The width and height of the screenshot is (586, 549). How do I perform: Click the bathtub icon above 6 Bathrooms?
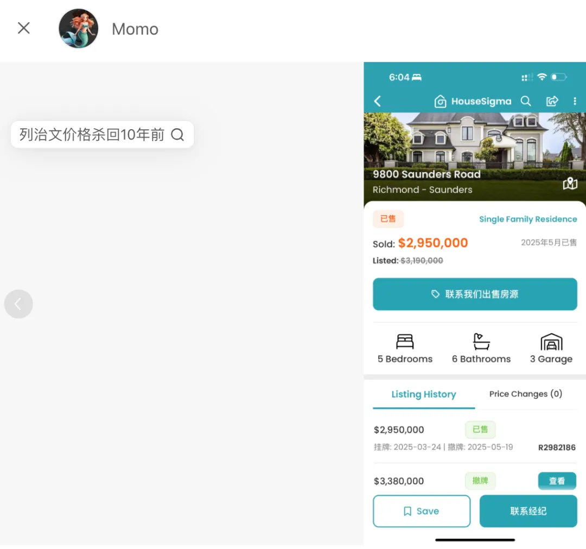pyautogui.click(x=481, y=340)
